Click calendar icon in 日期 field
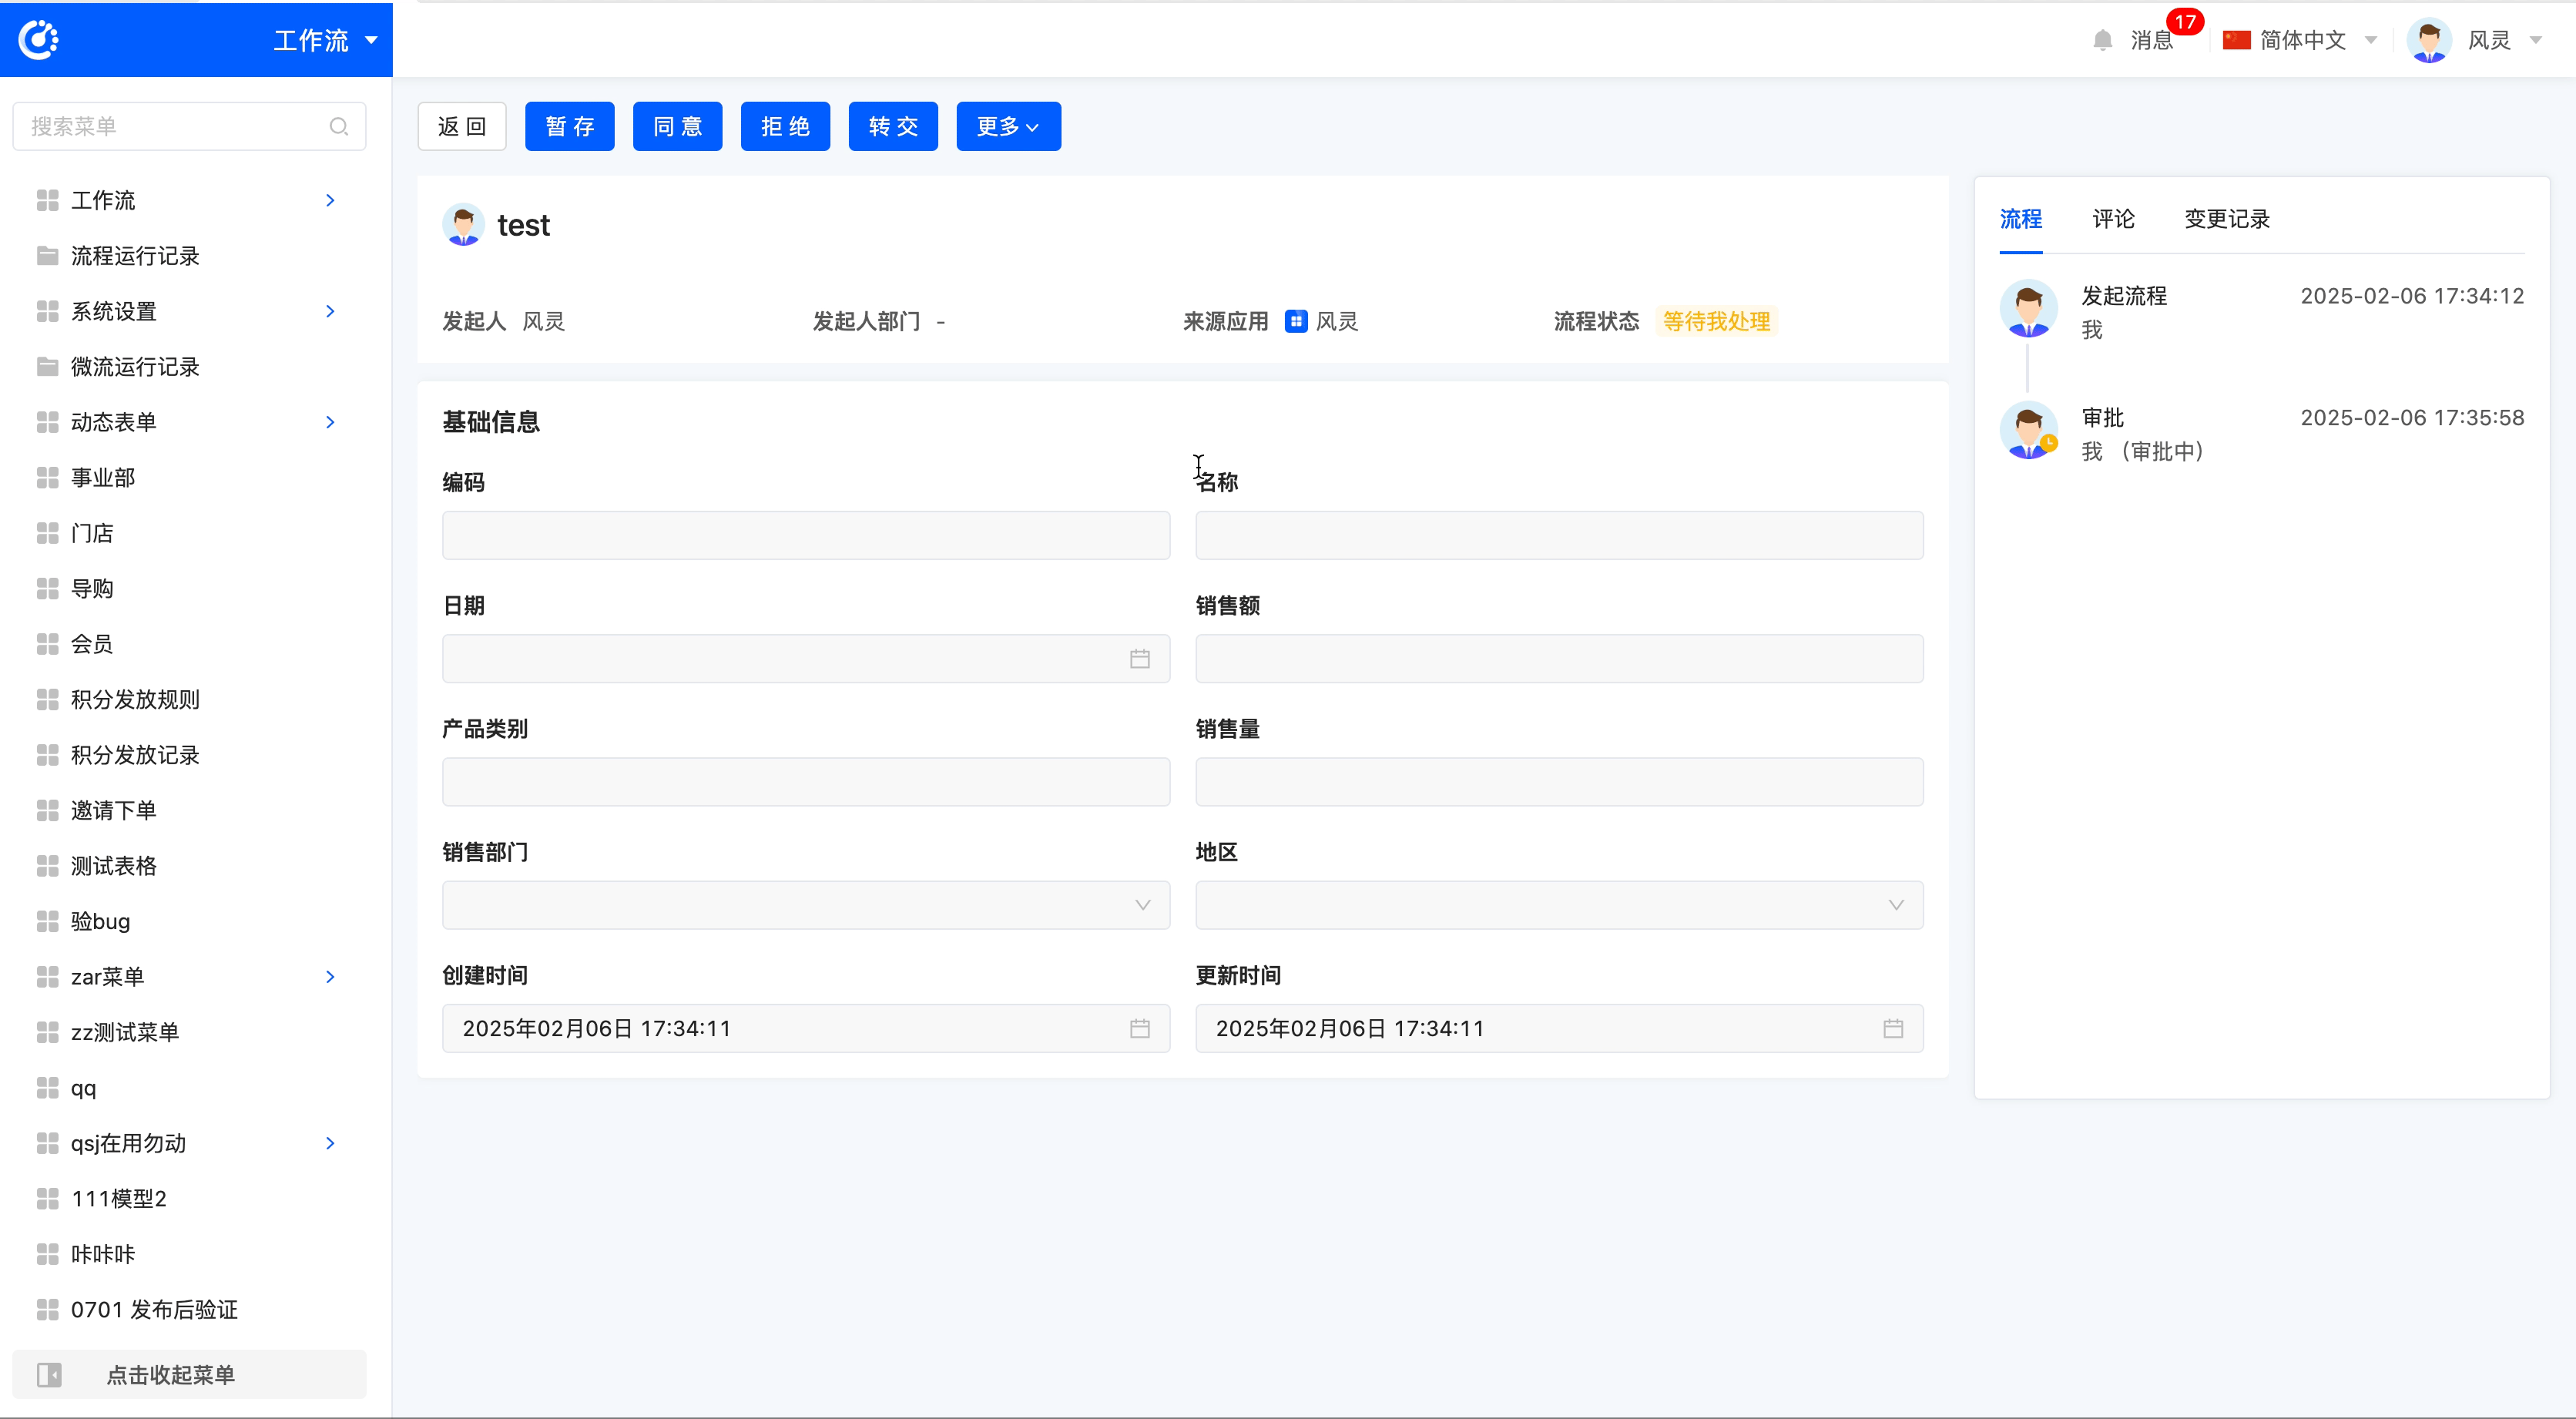Viewport: 2576px width, 1419px height. click(x=1139, y=658)
